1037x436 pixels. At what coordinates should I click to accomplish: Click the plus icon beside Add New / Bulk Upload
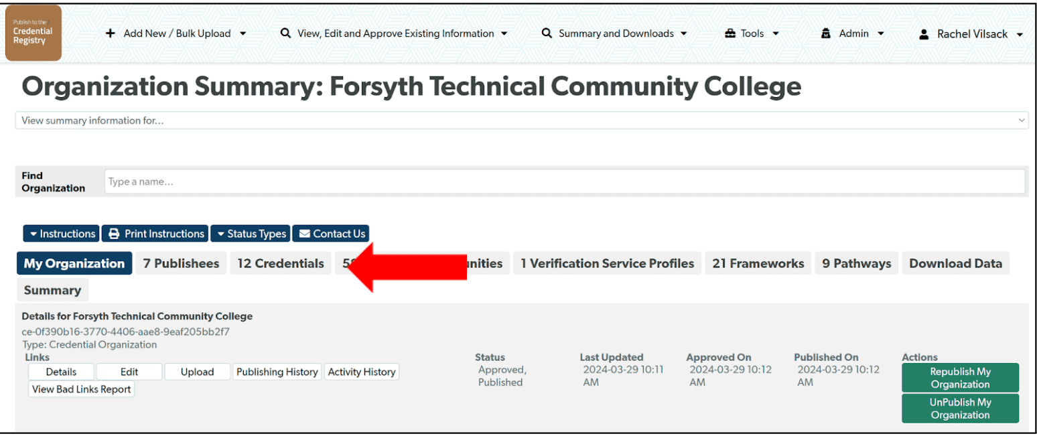(x=111, y=33)
